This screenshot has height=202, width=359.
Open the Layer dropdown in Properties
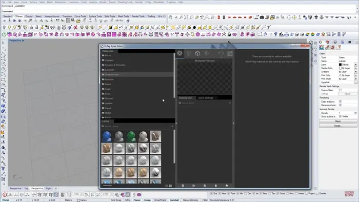point(355,65)
